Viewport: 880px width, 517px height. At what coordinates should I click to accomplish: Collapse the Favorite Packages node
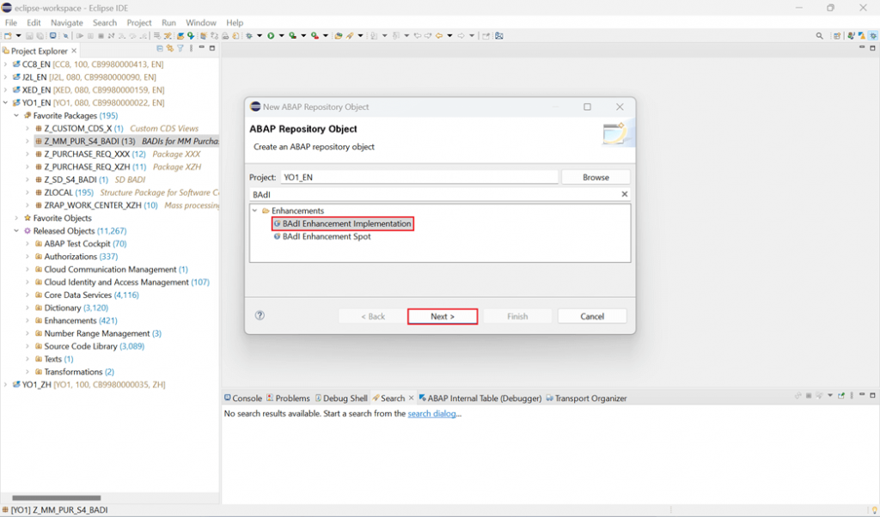coord(16,116)
